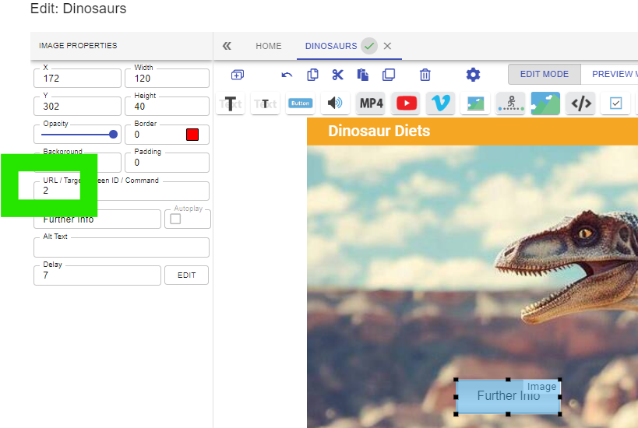Switch to EDIT MODE
This screenshot has height=428, width=638.
pos(544,74)
